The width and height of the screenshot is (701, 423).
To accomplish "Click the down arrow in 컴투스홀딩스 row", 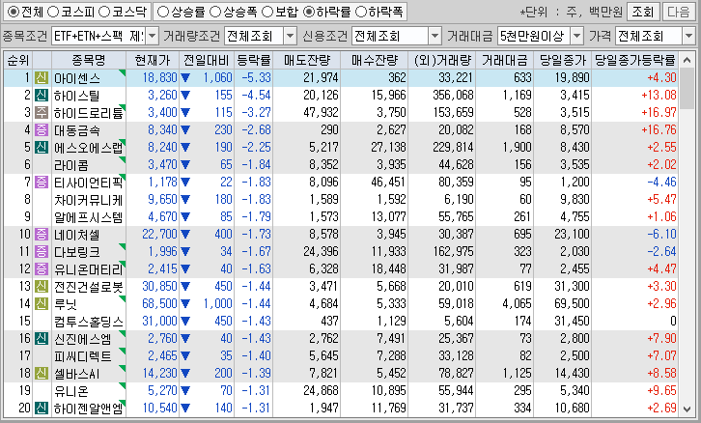I will point(185,322).
